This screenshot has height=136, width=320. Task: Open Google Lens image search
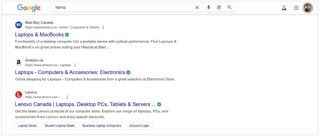coord(219,7)
